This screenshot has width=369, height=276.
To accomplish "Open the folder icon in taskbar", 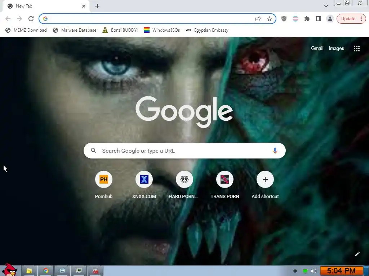I will click(29, 271).
